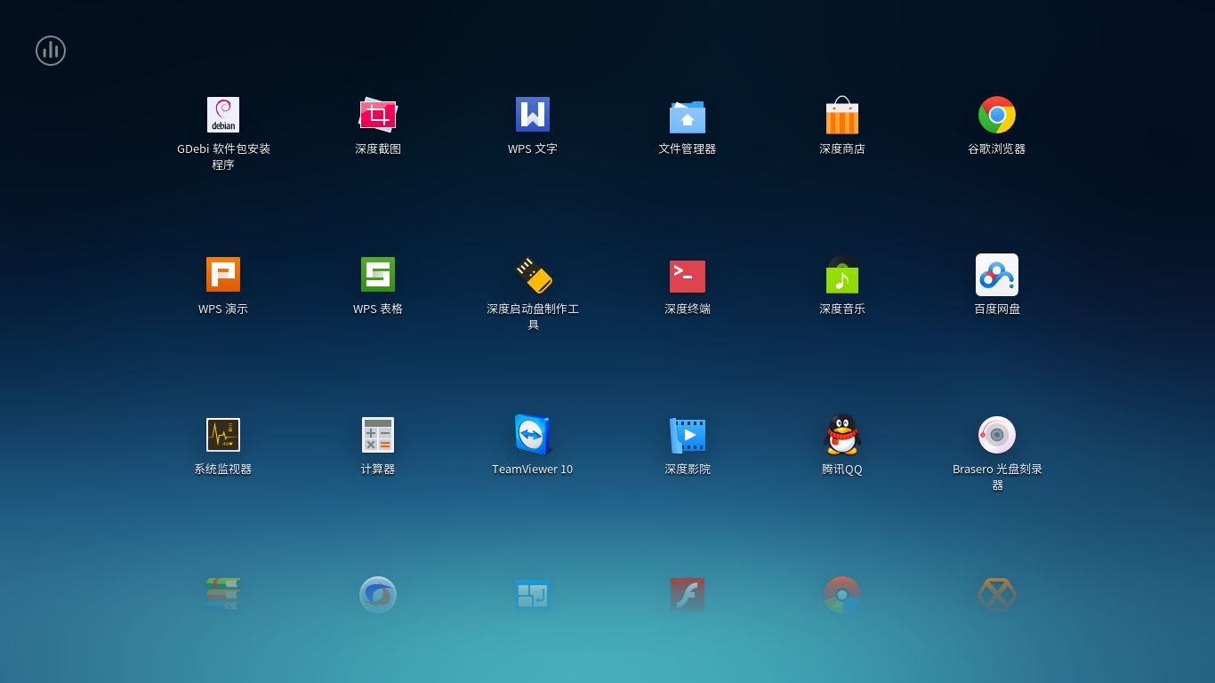Open Deepin Store (深度商店)

[842, 115]
